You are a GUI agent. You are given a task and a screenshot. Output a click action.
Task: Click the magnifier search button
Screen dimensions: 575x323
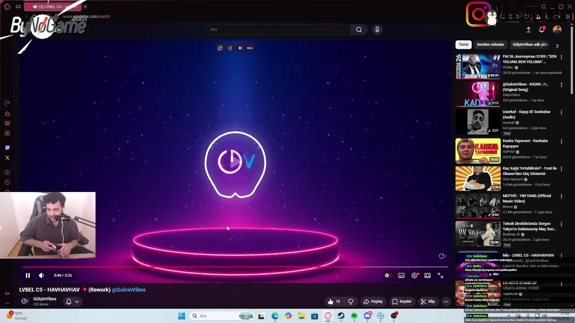pos(359,30)
